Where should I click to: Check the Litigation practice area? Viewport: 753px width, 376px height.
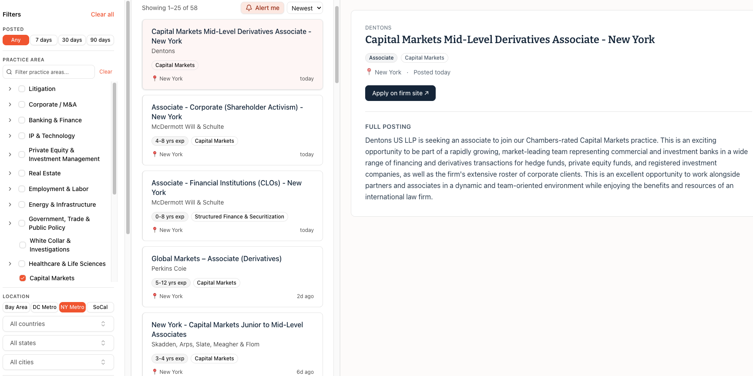(22, 89)
